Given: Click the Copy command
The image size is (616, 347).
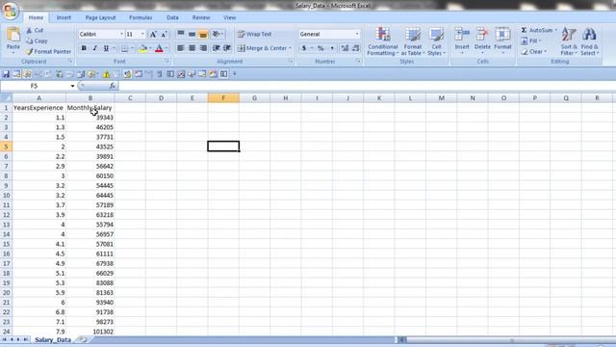Looking at the screenshot, I should pyautogui.click(x=37, y=40).
